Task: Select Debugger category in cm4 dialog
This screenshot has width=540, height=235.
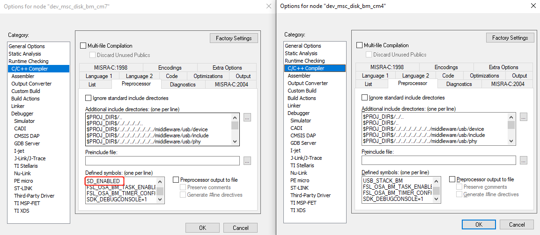Action: (x=298, y=113)
